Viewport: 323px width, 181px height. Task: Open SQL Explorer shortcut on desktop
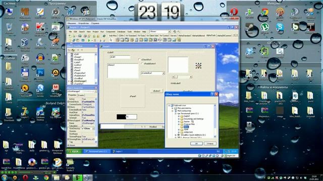coord(56,112)
